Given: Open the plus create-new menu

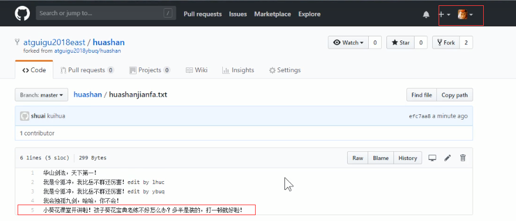Looking at the screenshot, I should point(444,14).
